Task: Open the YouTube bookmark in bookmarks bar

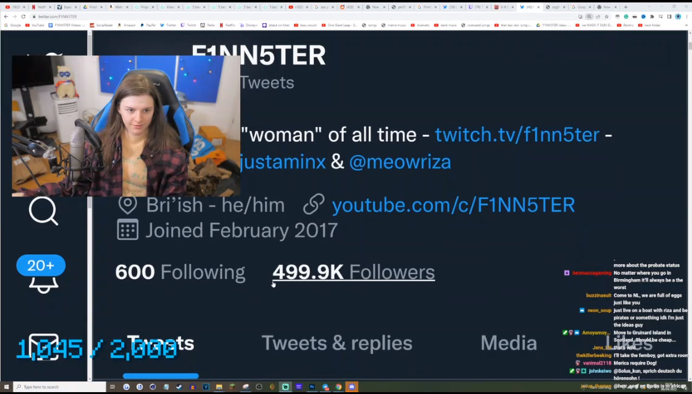Action: click(x=35, y=25)
